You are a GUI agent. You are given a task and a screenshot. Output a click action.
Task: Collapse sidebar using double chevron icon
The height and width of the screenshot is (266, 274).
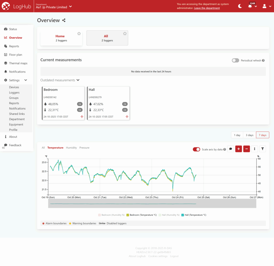click(x=3, y=148)
